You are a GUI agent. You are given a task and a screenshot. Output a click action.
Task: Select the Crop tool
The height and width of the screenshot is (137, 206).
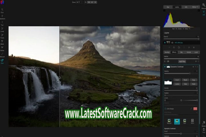click(2, 11)
